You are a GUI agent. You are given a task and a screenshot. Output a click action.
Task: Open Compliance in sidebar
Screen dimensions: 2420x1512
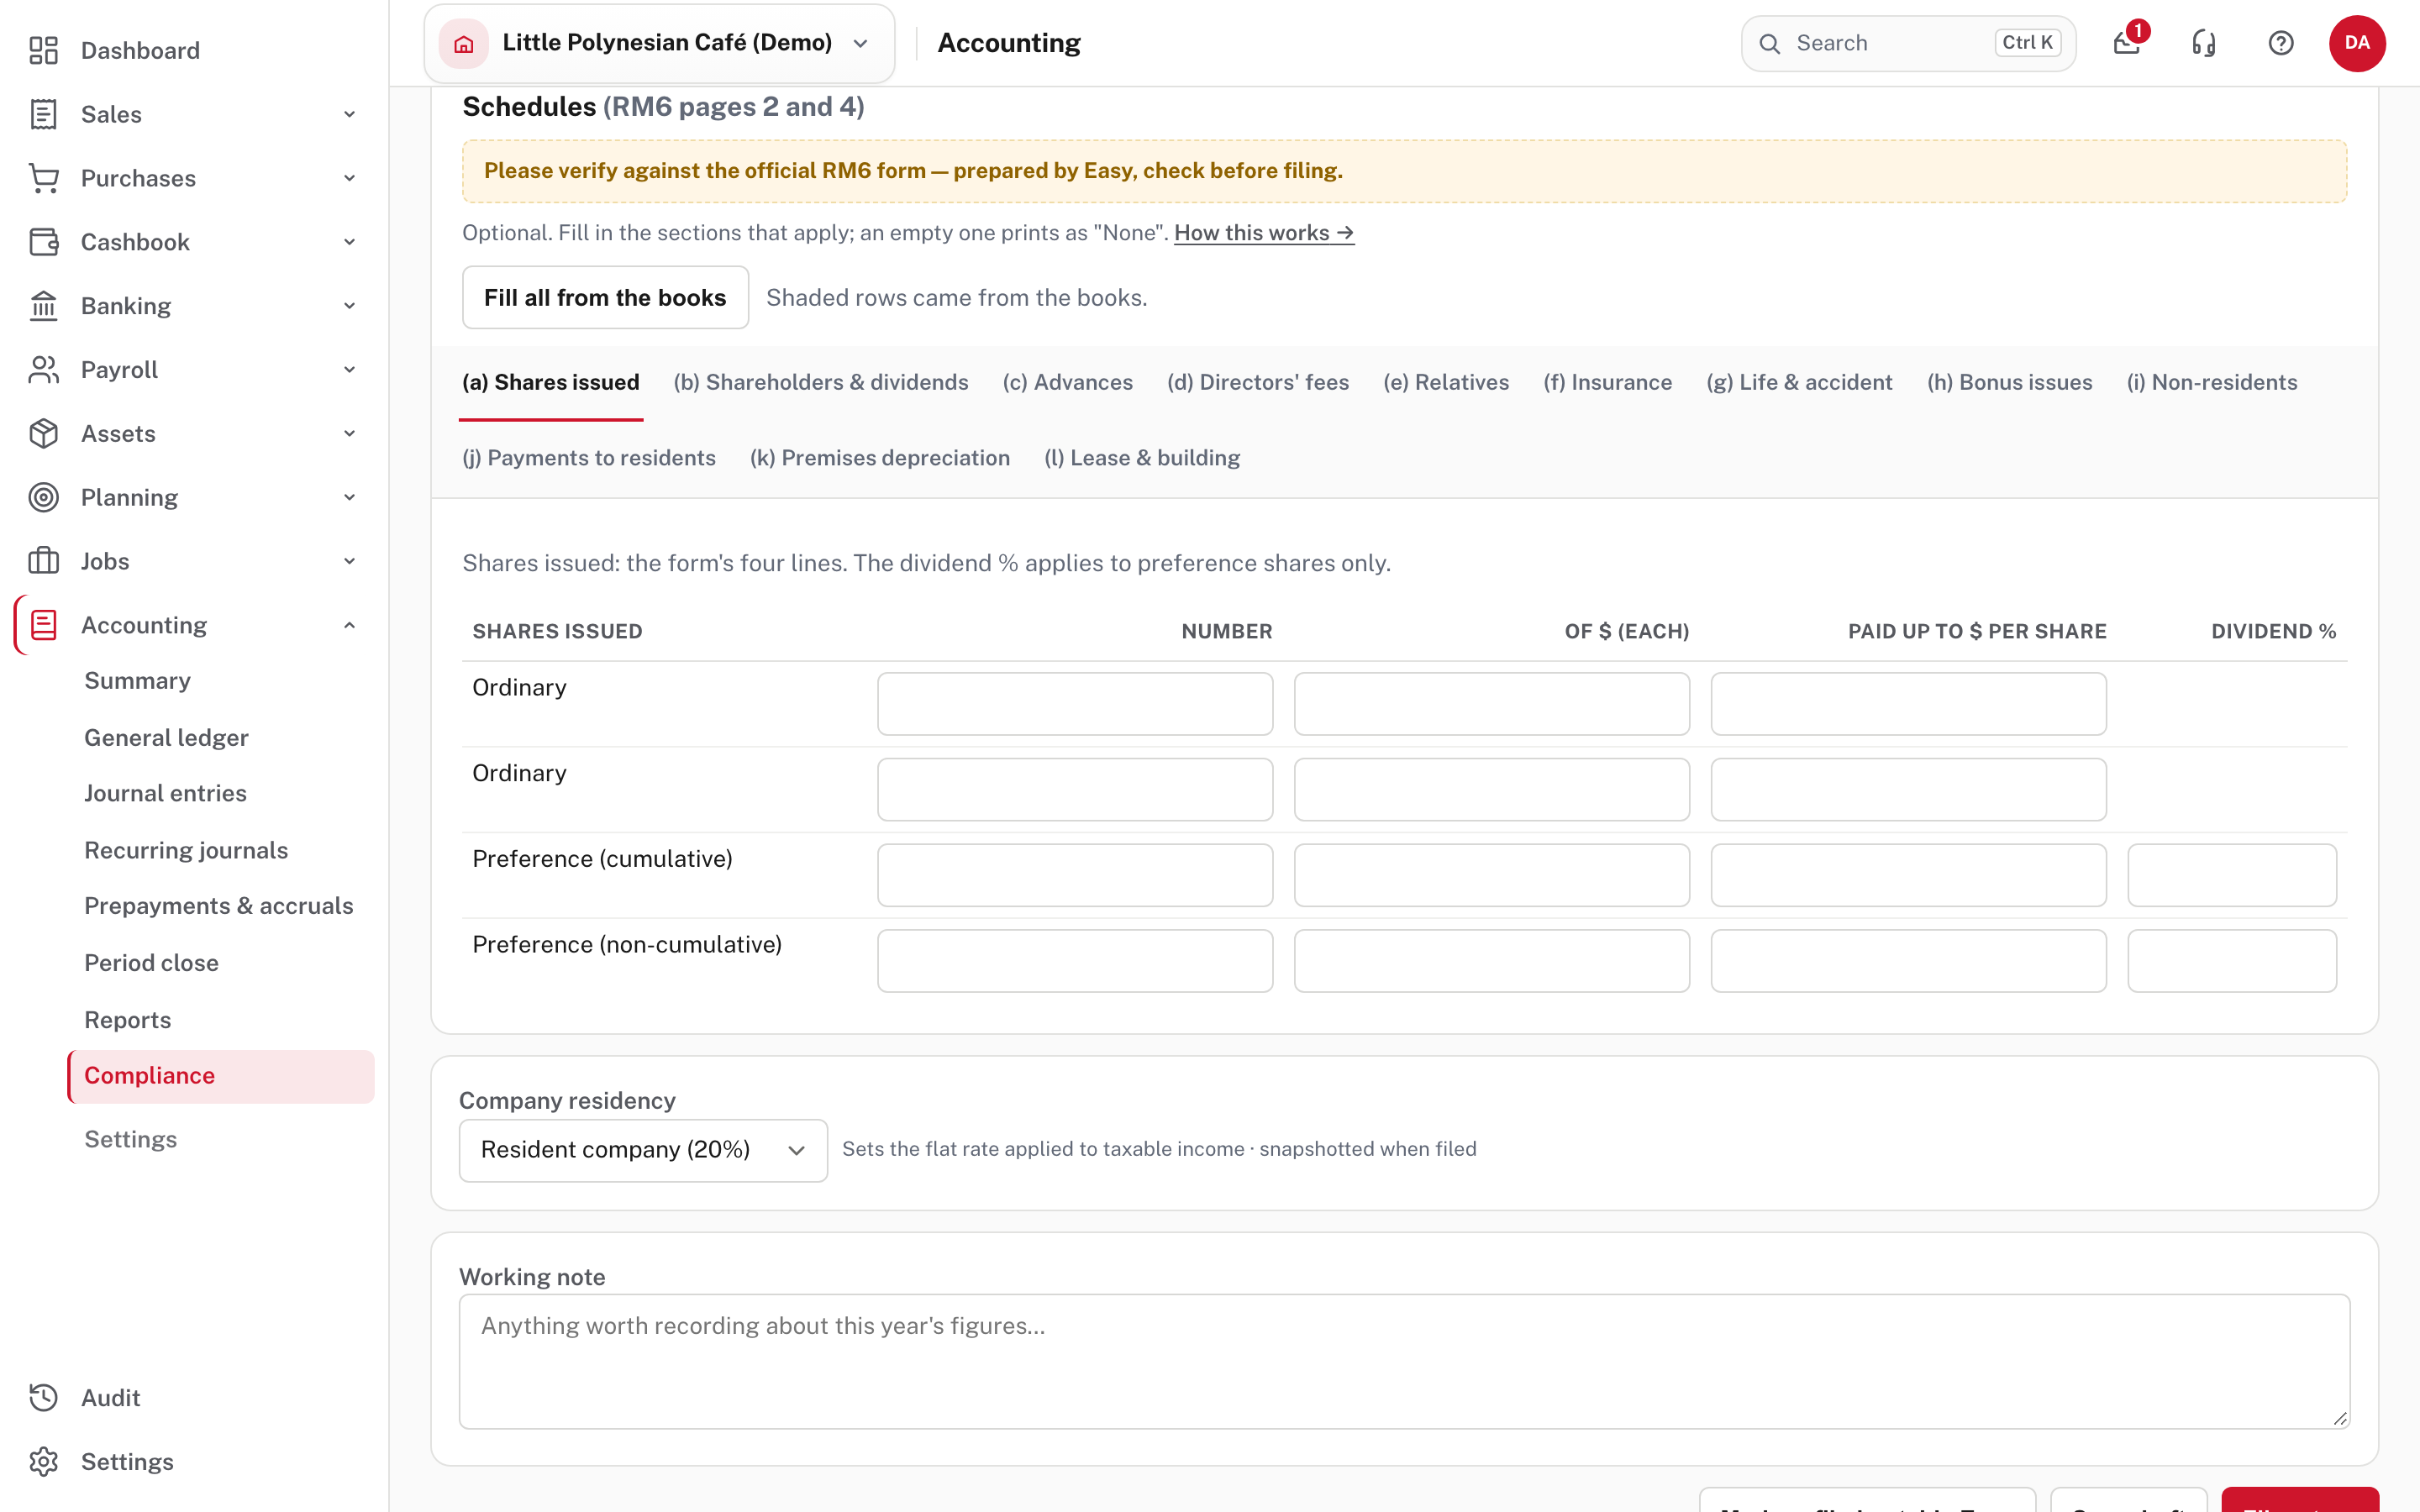(221, 1076)
